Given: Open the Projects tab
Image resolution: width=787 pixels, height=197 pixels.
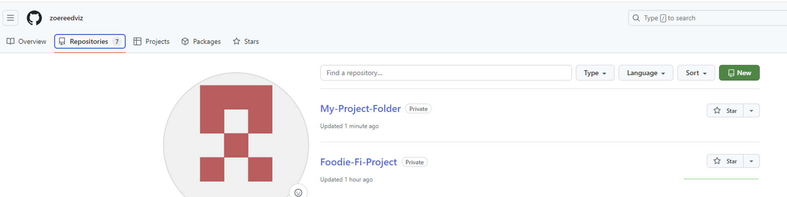Looking at the screenshot, I should 151,42.
